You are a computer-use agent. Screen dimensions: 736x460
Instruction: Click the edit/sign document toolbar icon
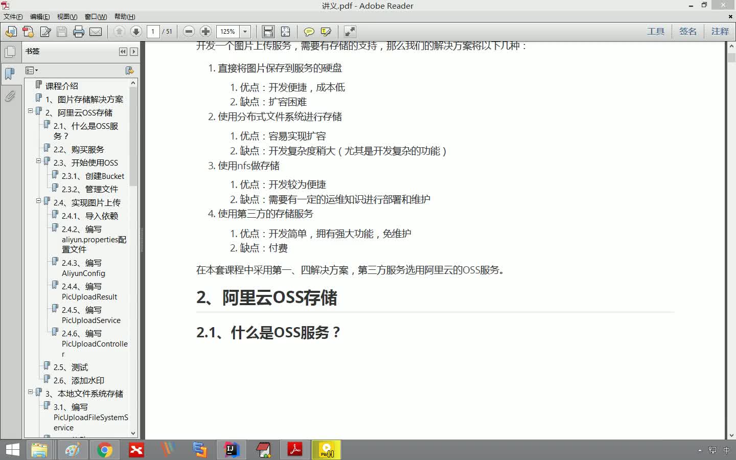[x=45, y=32]
